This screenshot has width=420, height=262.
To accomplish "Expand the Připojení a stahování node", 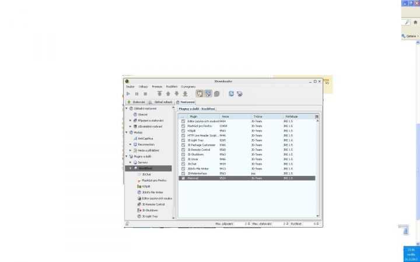I will (131, 121).
